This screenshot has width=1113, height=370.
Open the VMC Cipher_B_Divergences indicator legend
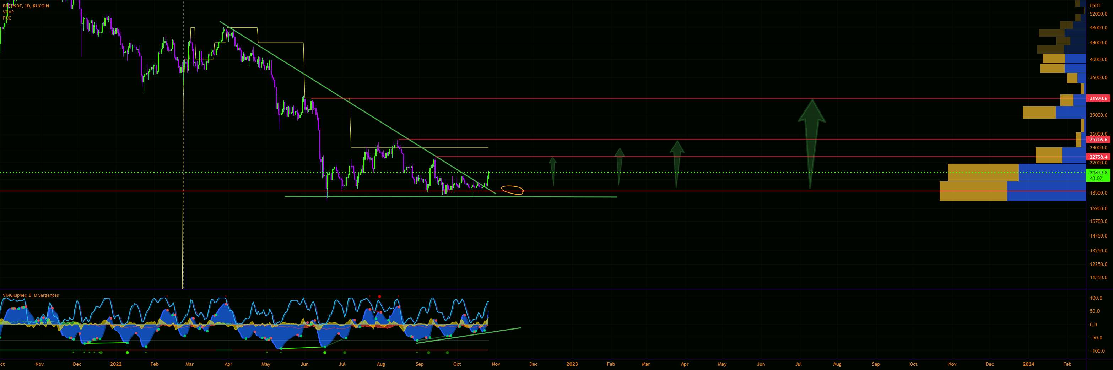[31, 295]
